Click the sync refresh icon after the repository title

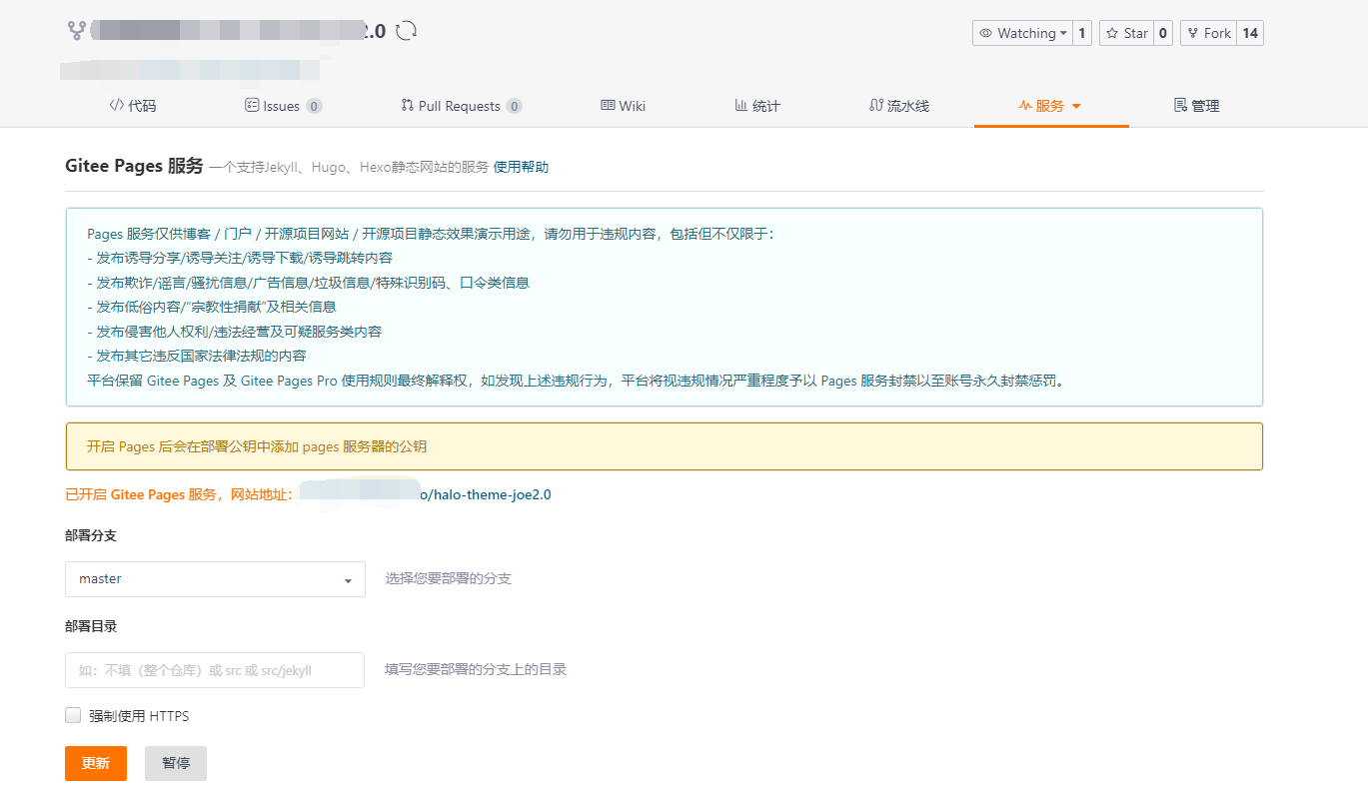coord(406,30)
